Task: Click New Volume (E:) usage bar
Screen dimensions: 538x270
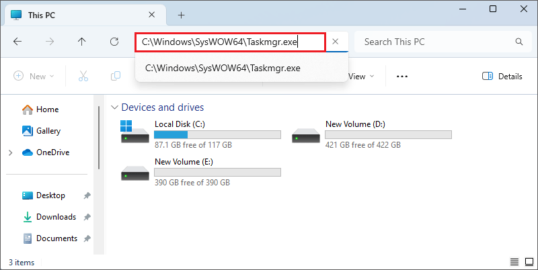Action: (x=217, y=172)
